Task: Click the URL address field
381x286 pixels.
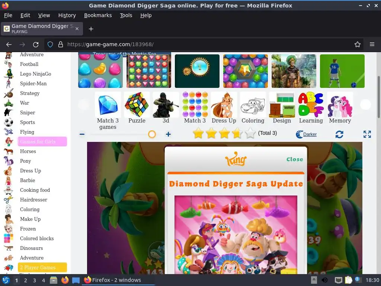Action: (203, 44)
